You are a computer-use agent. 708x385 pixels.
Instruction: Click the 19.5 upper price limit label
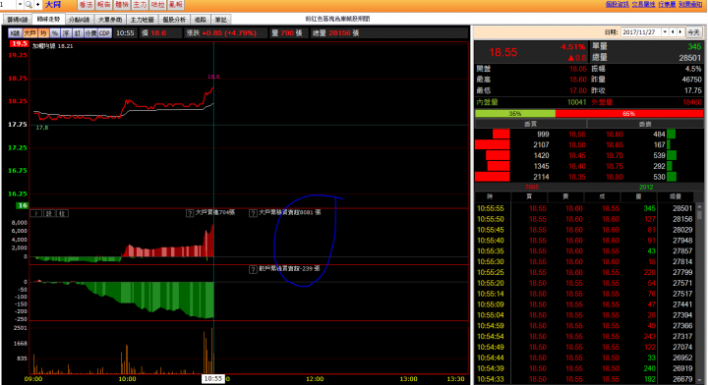[20, 44]
